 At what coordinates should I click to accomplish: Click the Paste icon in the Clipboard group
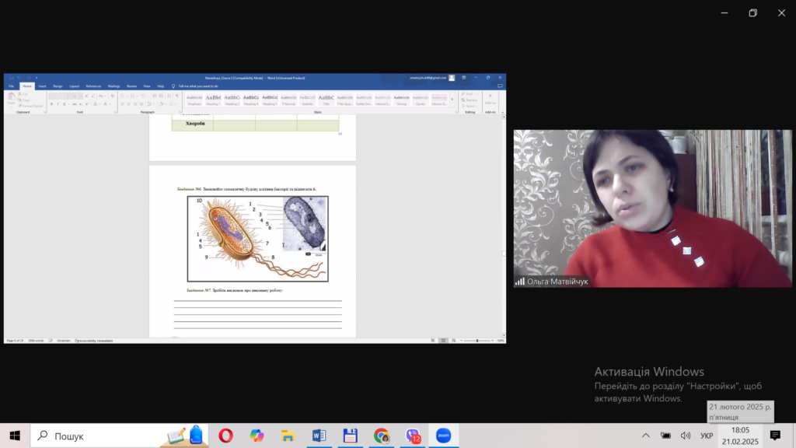point(11,97)
